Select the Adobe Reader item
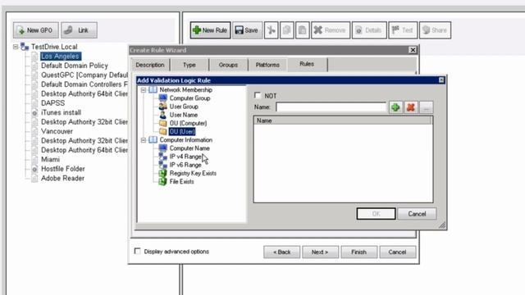The width and height of the screenshot is (525, 295). point(62,178)
